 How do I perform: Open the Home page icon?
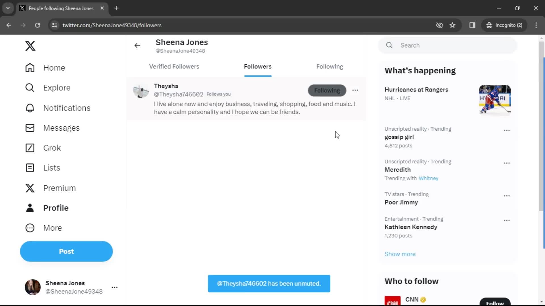pos(30,68)
